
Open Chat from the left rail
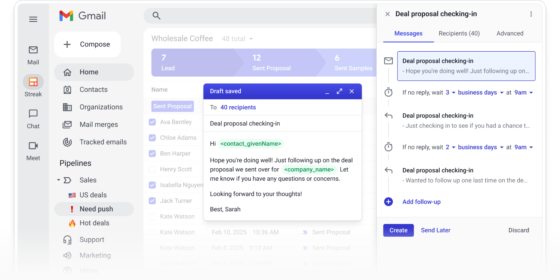(33, 114)
